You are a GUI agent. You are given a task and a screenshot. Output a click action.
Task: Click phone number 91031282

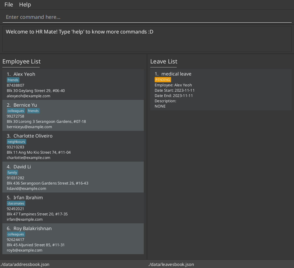[x=16, y=178]
